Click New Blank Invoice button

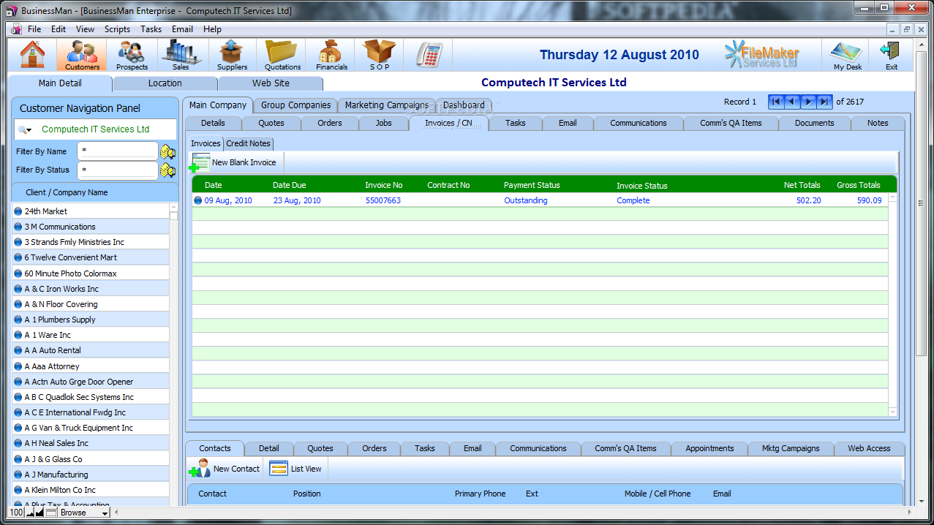pos(236,162)
